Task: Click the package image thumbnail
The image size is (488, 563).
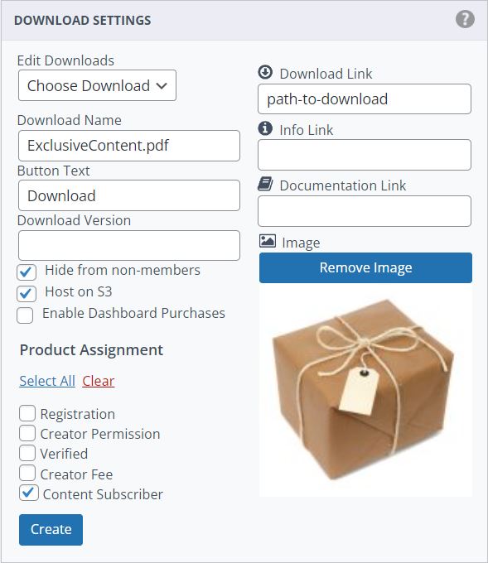Action: [x=365, y=390]
